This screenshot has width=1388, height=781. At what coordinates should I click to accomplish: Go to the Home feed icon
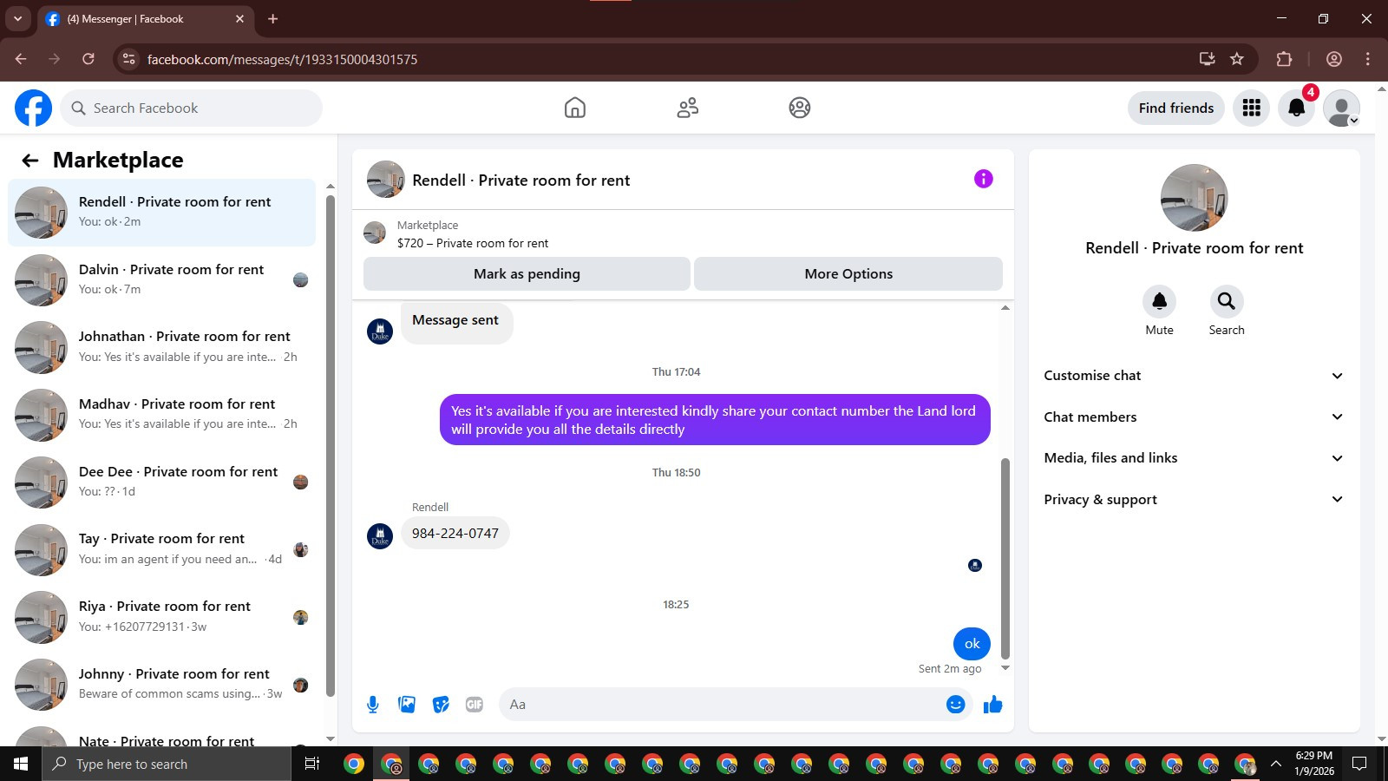574,108
